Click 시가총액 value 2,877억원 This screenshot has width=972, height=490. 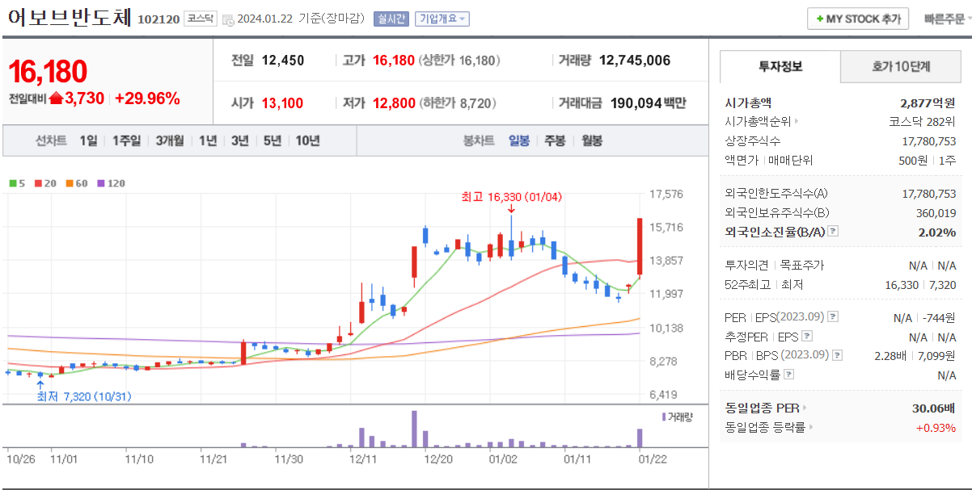coord(928,103)
